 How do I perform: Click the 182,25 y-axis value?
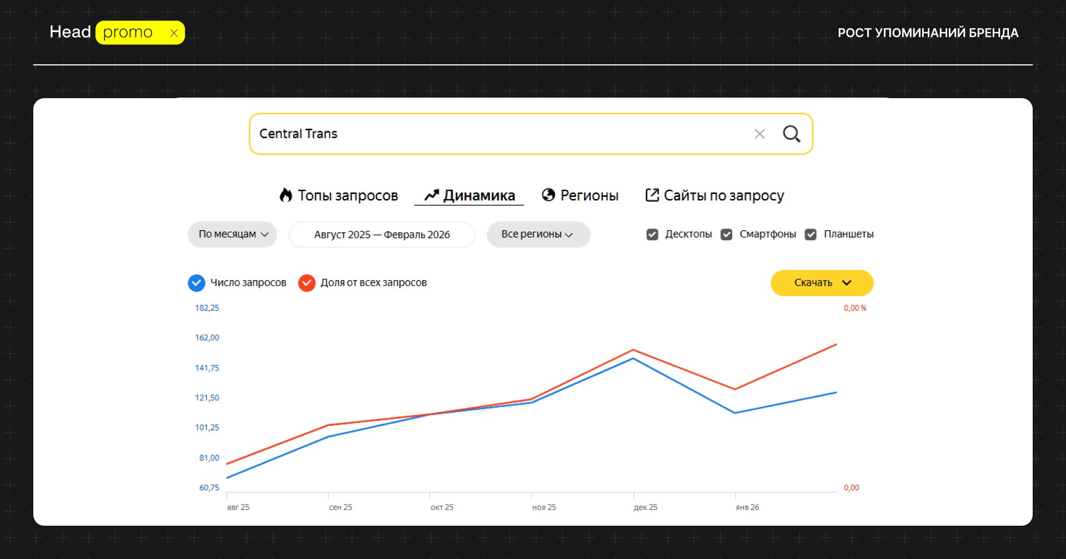click(x=207, y=308)
